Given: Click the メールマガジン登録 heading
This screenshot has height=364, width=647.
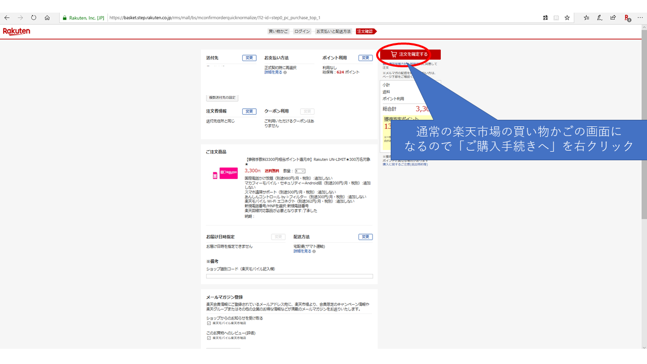Looking at the screenshot, I should click(x=224, y=297).
